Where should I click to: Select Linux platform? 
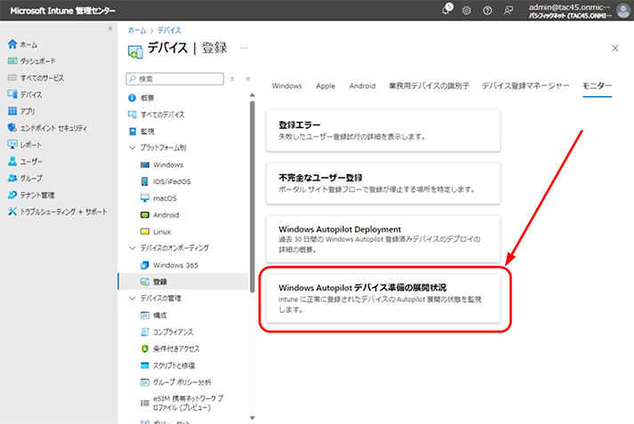[156, 232]
